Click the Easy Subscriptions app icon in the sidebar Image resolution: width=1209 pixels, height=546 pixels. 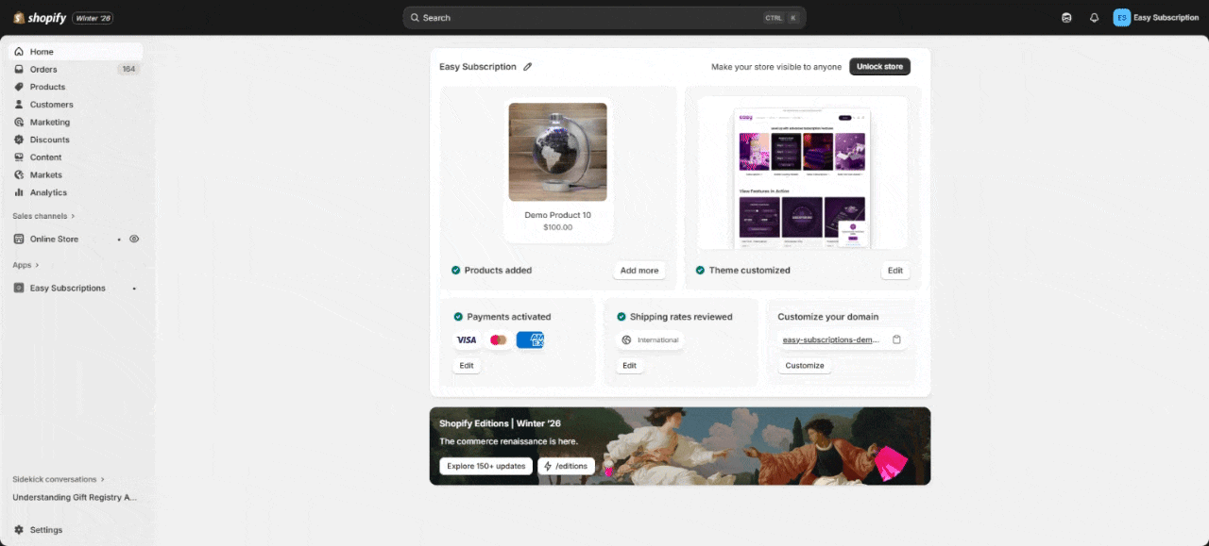pyautogui.click(x=19, y=288)
